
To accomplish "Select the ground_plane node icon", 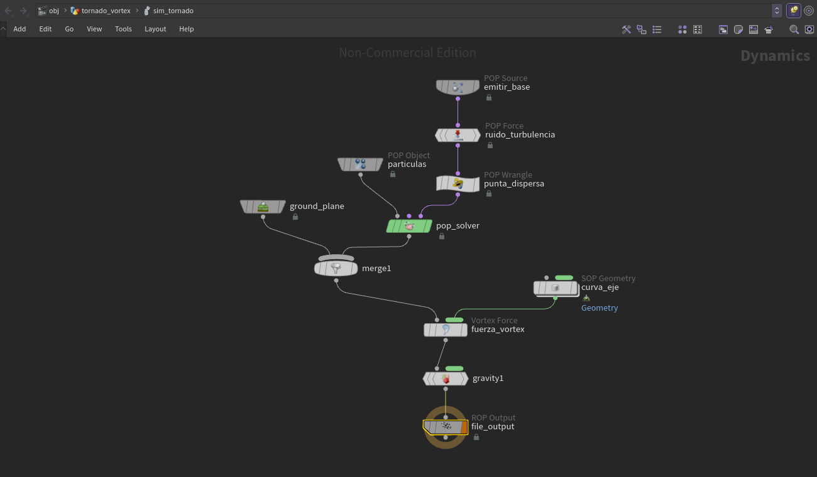I will [263, 206].
